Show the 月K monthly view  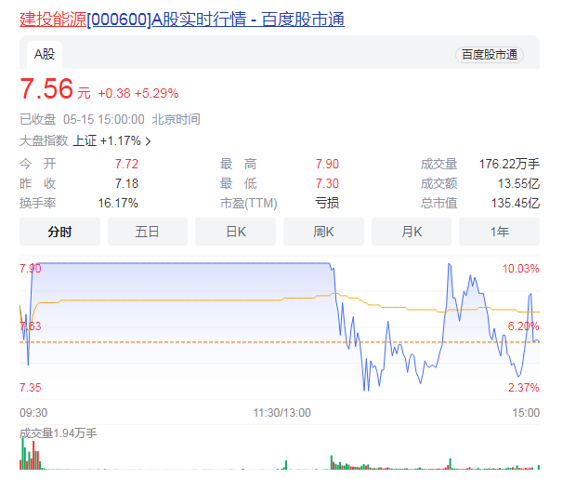412,232
